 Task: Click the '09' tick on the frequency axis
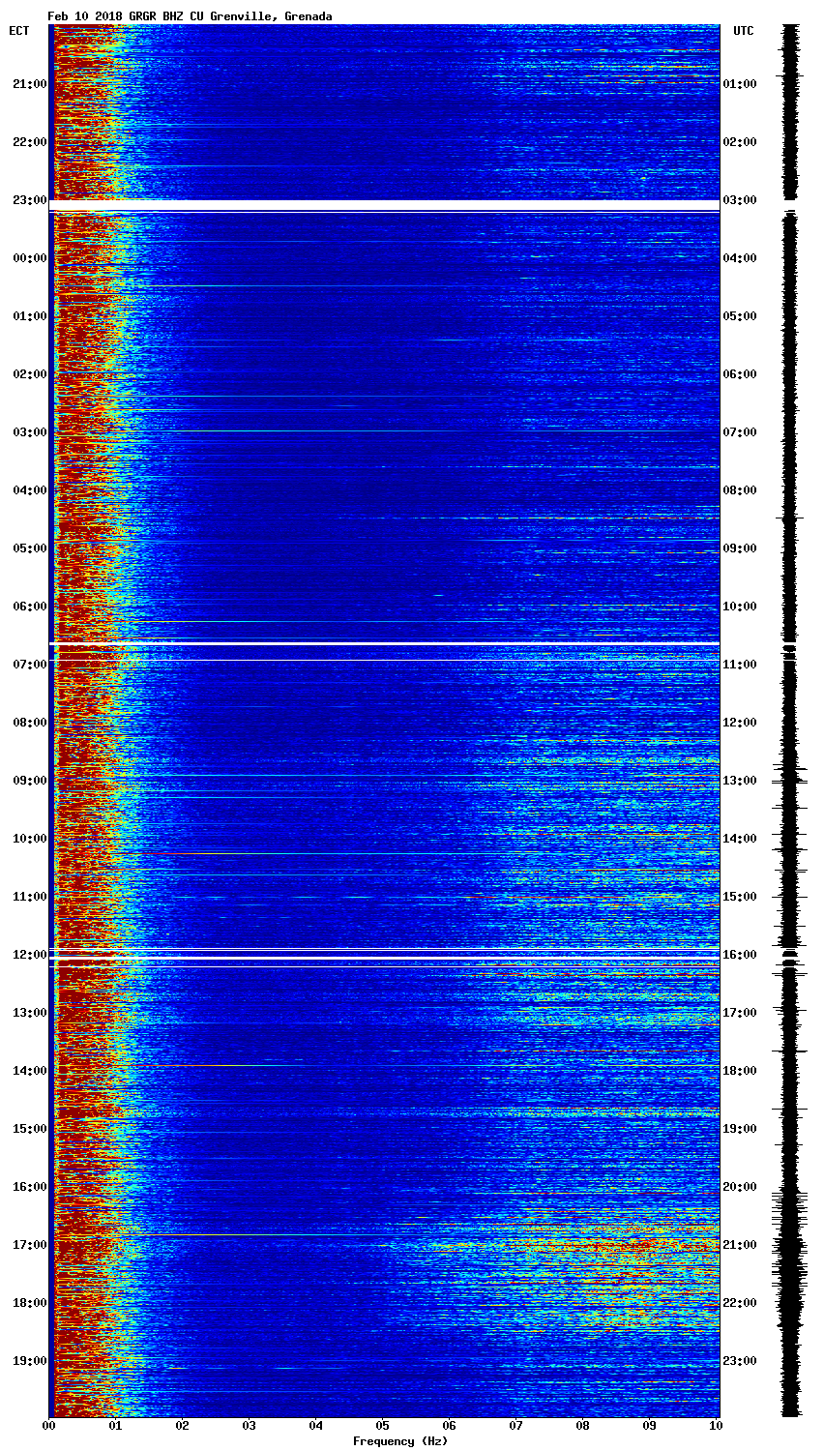point(649,1426)
